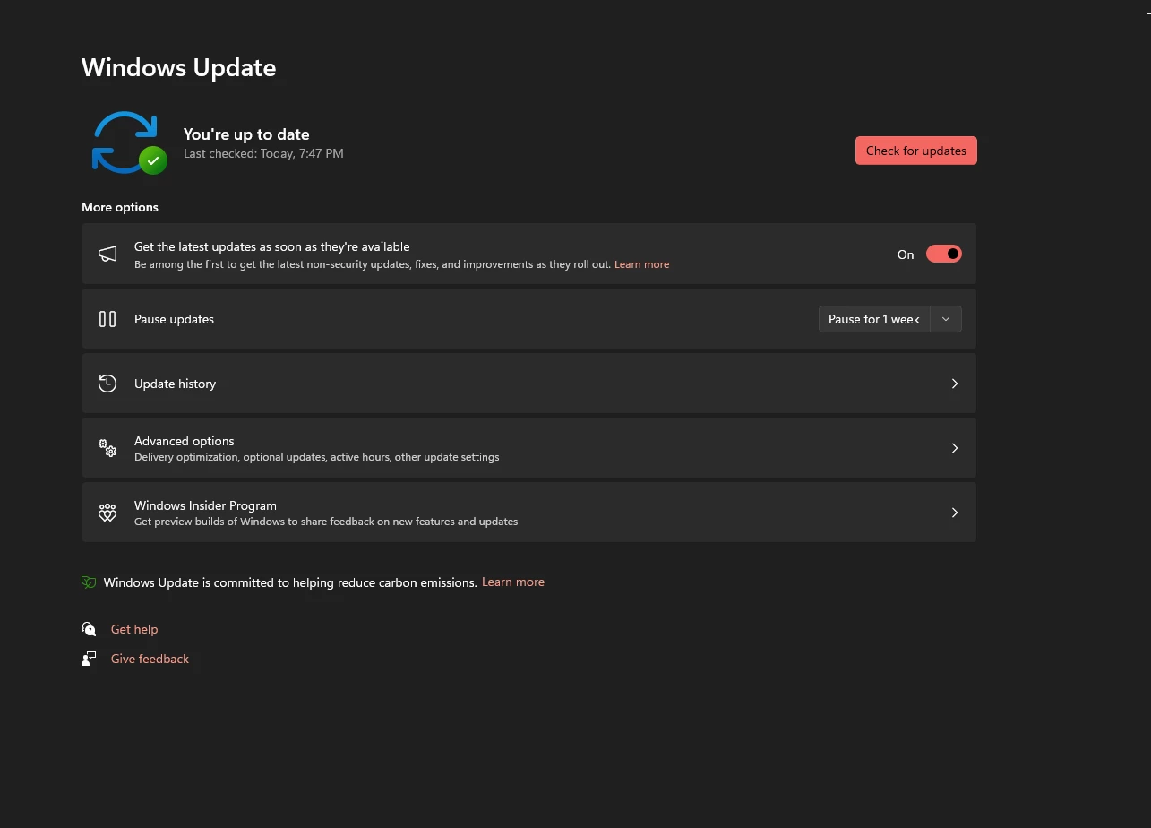Click the Windows Update page title

178,68
